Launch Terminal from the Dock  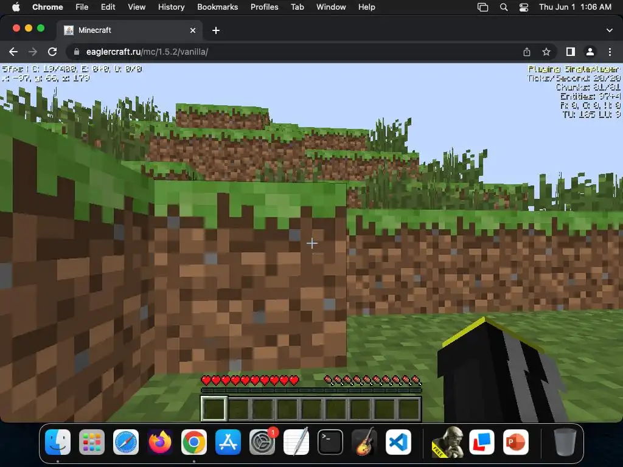pos(330,442)
